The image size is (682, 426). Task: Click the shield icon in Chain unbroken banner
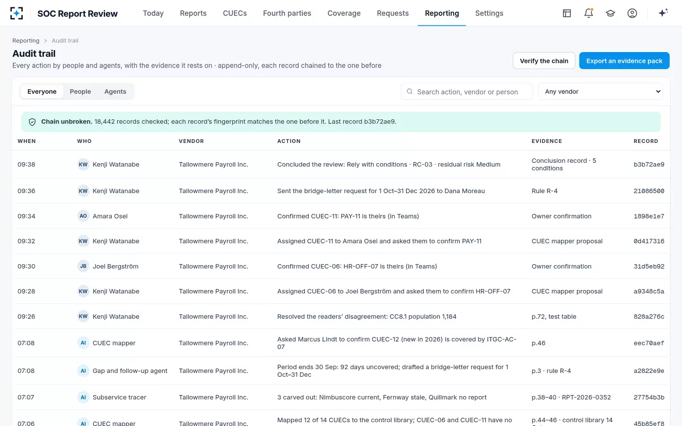(x=32, y=122)
